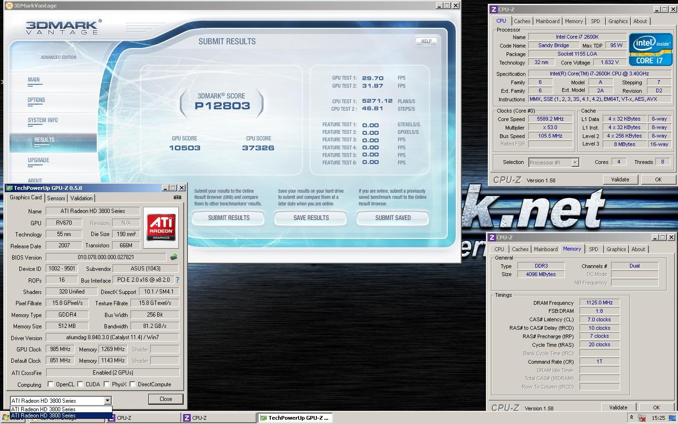Viewport: 678px width, 424px height.
Task: Toggle the CUDA checkbox
Action: coord(80,384)
